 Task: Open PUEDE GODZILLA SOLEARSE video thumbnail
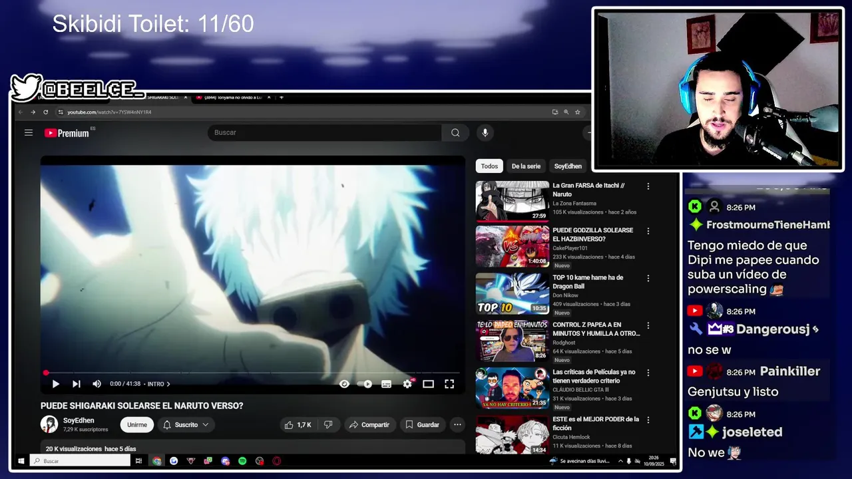(x=513, y=246)
